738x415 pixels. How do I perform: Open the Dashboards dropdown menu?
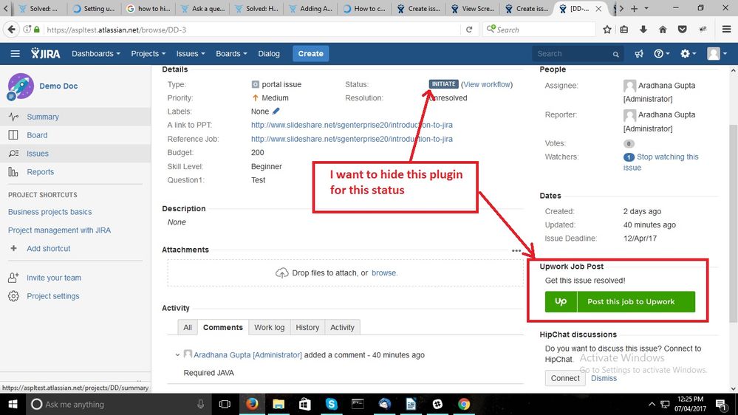point(96,54)
